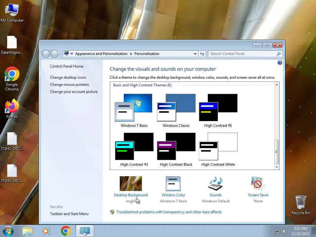Viewport: 316px width, 237px height.
Task: Click the network tray icon
Action: click(277, 231)
